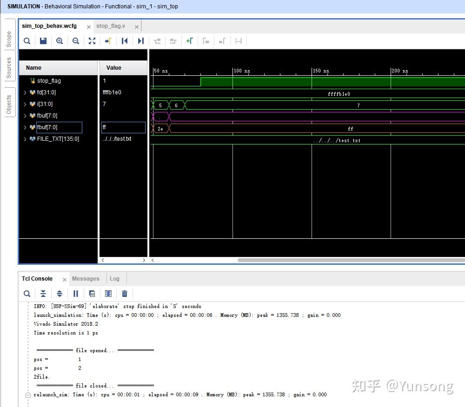Screen dimensions: 465x407
Task: Expand the fd[31:0] signal
Action: (25, 92)
